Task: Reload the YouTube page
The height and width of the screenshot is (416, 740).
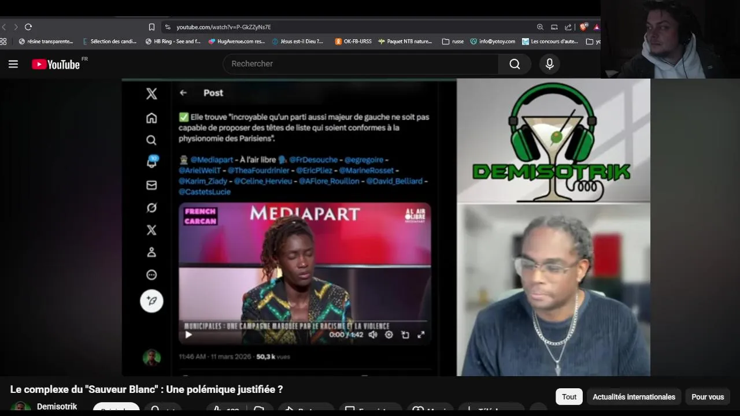Action: coord(28,27)
